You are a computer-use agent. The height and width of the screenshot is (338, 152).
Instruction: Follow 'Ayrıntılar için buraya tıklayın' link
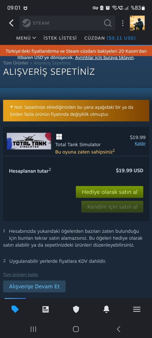coord(105,58)
